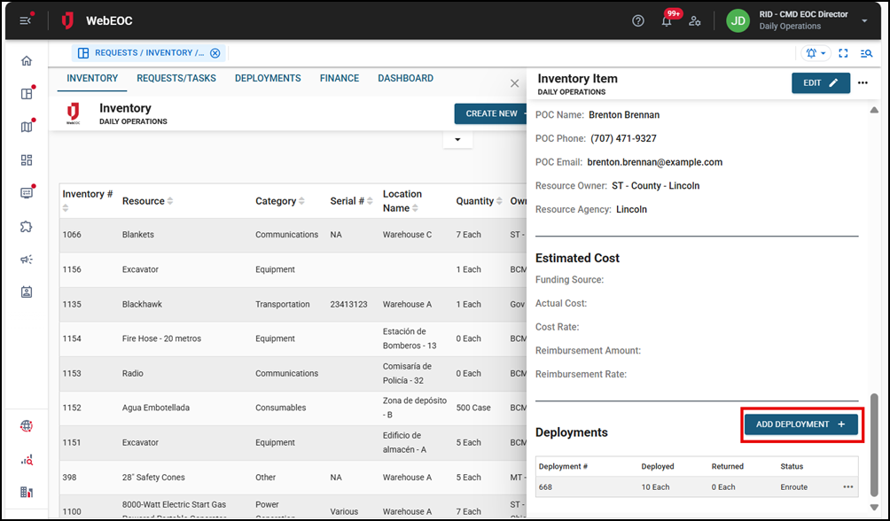The width and height of the screenshot is (890, 521).
Task: Open the alarm bell dropdown above the panel
Action: [814, 53]
